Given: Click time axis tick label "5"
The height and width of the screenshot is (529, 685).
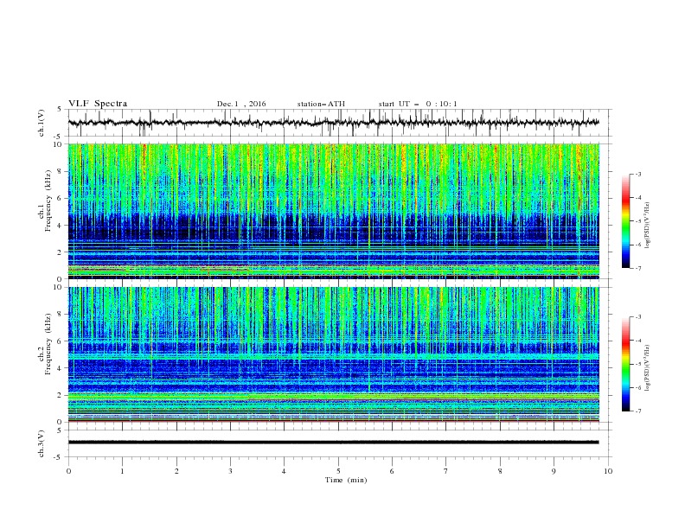Looking at the screenshot, I should click(x=338, y=471).
